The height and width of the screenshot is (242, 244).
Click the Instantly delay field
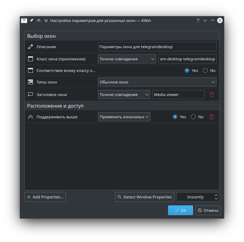coord(195,197)
